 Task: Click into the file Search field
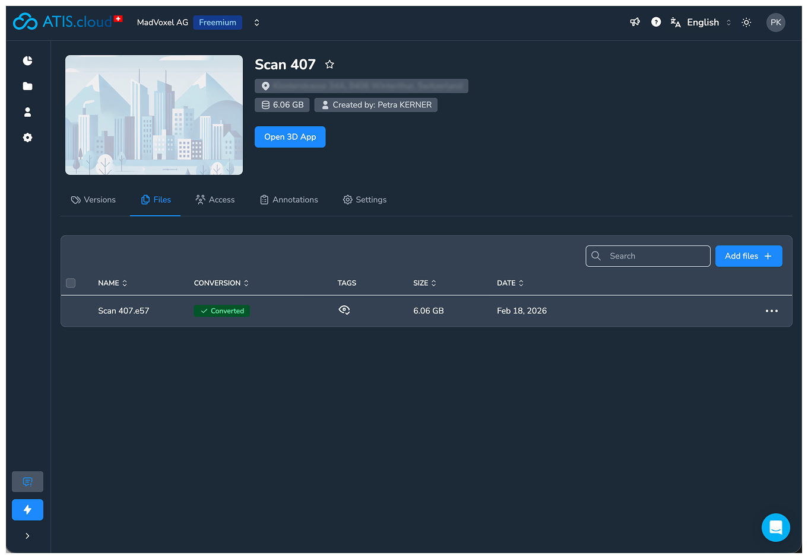point(648,256)
